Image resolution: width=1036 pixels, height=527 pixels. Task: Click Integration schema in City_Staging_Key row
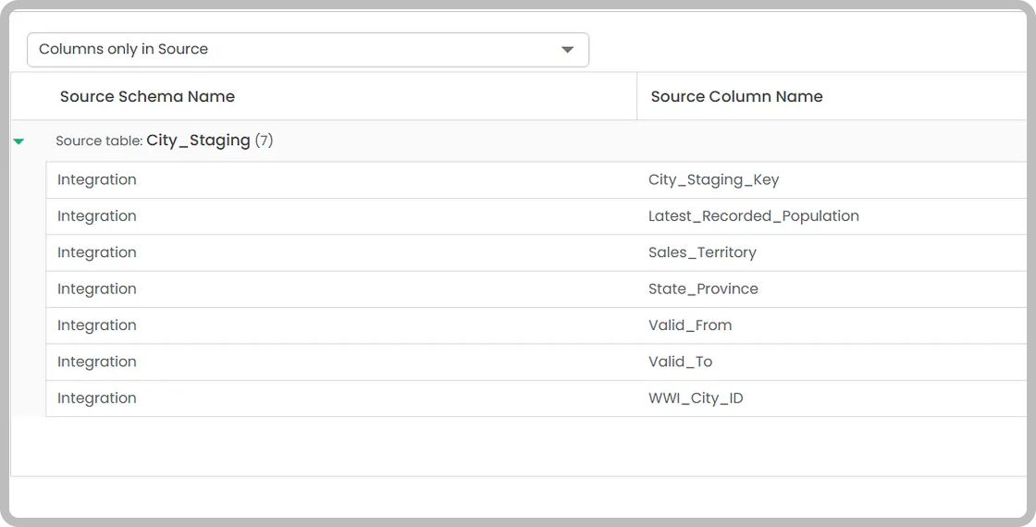[96, 179]
